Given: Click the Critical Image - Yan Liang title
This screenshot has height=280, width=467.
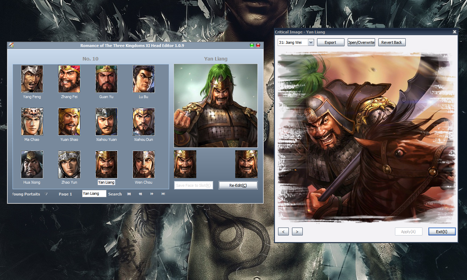Looking at the screenshot, I should click(x=300, y=32).
